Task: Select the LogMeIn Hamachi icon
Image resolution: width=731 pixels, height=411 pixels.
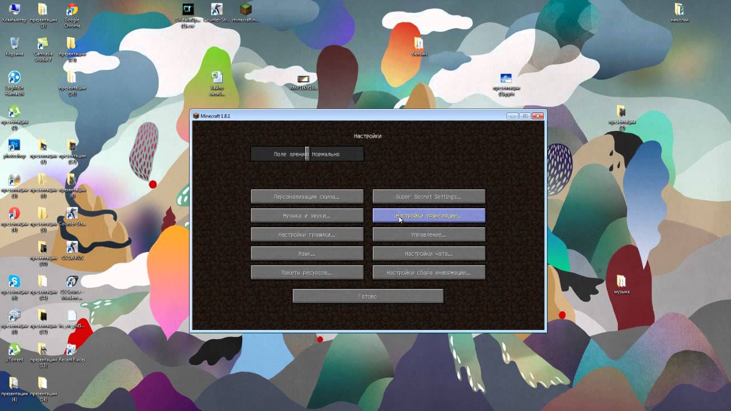Action: pos(14,83)
